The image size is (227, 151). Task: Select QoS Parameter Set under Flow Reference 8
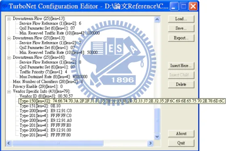(47, 67)
